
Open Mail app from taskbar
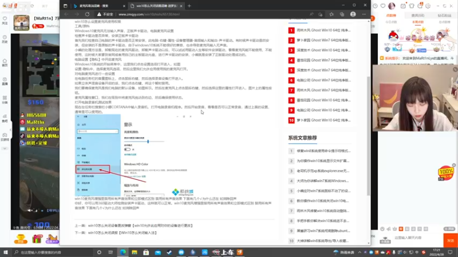click(158, 252)
